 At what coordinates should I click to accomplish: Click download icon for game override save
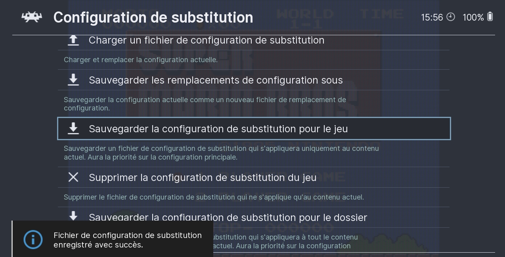tap(73, 129)
